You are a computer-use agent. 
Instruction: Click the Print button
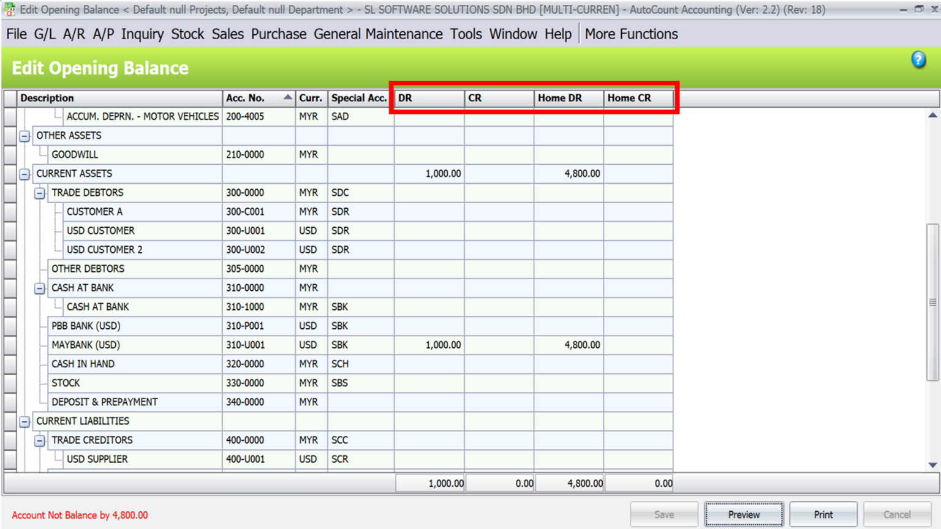point(823,515)
